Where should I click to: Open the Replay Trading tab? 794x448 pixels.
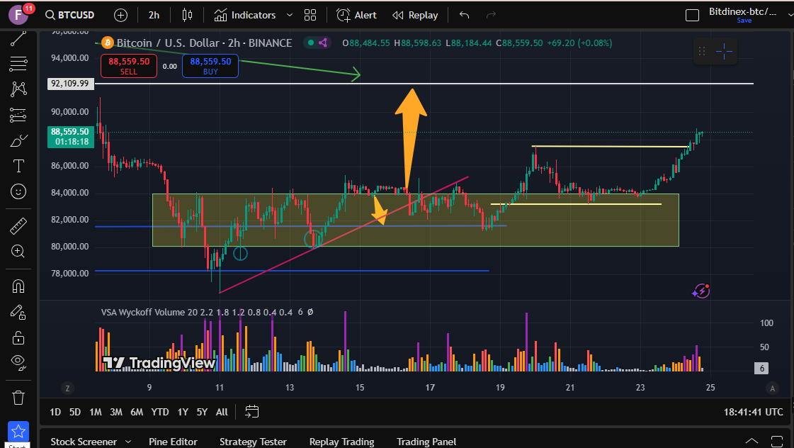tap(342, 442)
